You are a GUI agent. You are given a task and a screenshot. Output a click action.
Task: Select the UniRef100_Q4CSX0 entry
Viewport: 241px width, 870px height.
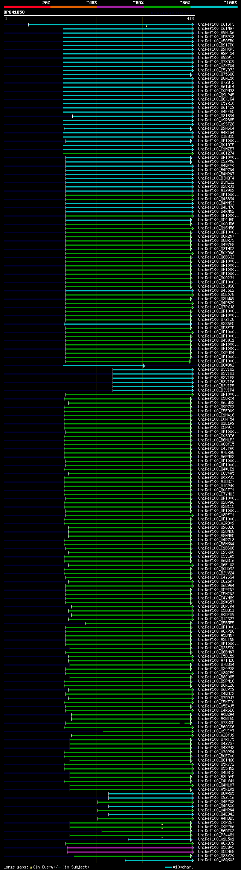point(216,806)
